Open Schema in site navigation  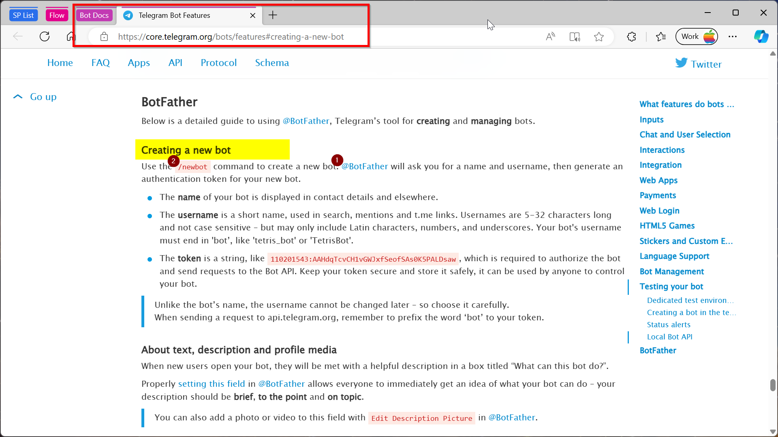(272, 63)
